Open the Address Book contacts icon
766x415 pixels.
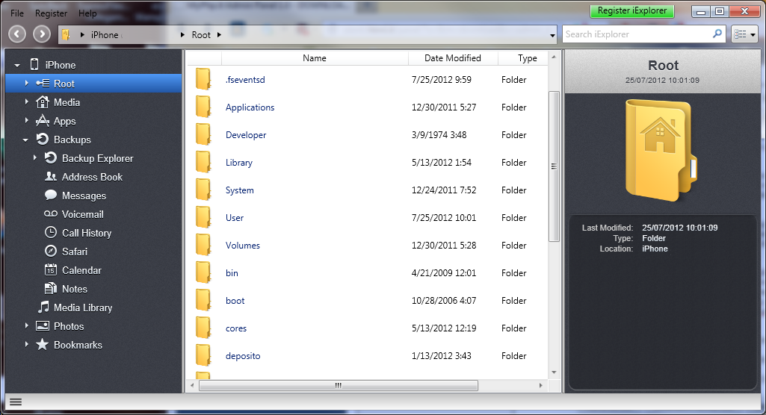point(51,177)
